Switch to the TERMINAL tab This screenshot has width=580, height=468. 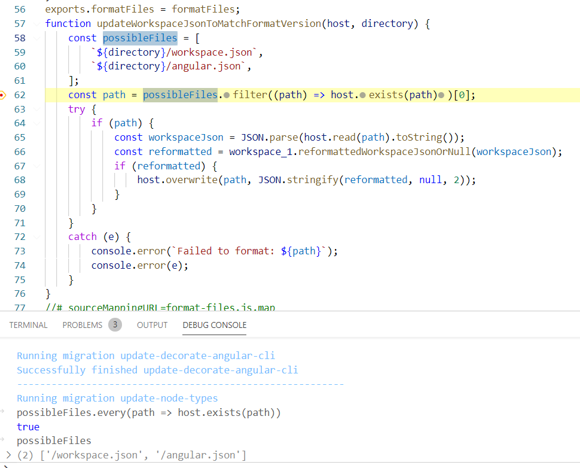pos(28,325)
